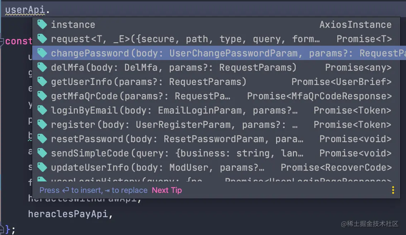This screenshot has width=406, height=235.
Task: Click the Promise<any> return type
Action: 358,67
